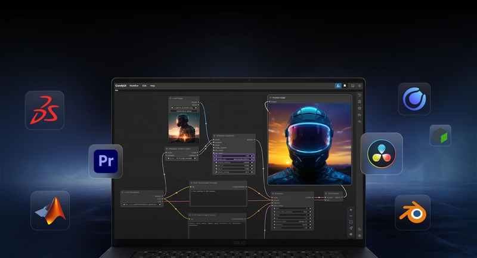Viewport: 477px width, 258px height.
Task: Increase steps with its right arrow in KSampler
Action: coord(310,215)
